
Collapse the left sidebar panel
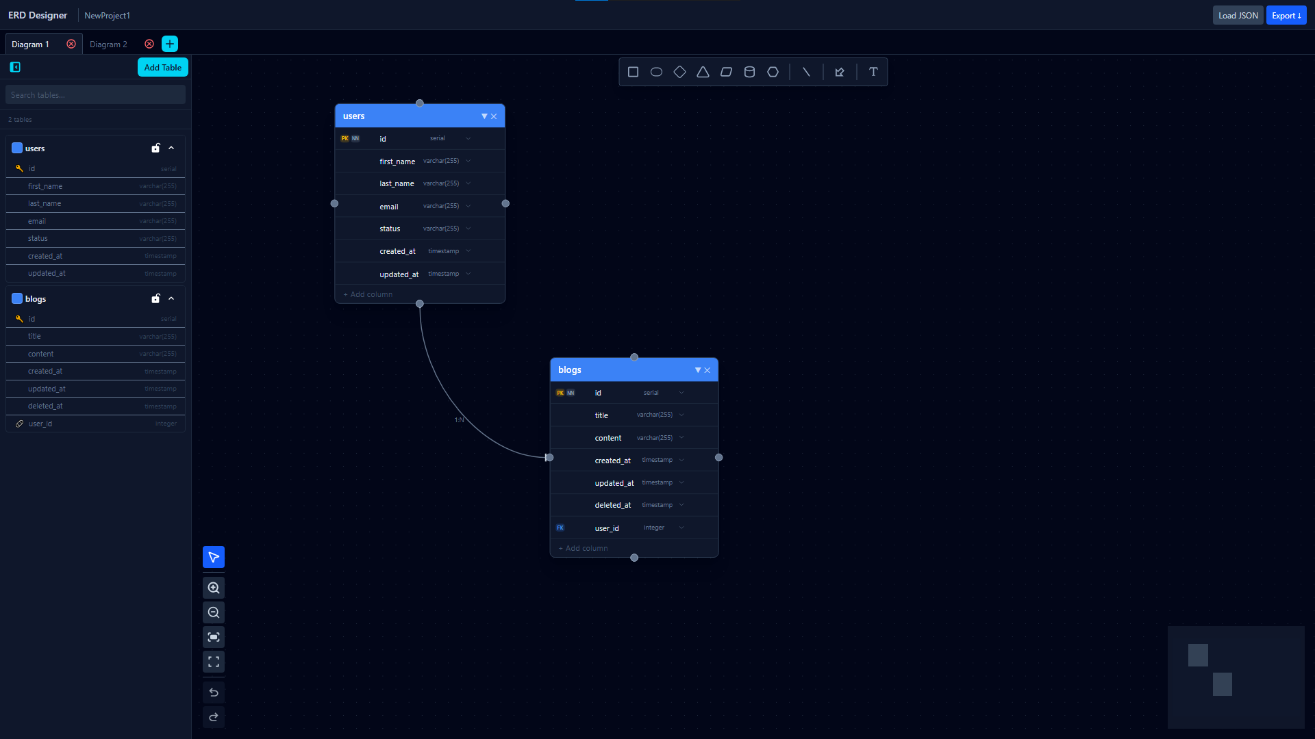click(x=15, y=67)
